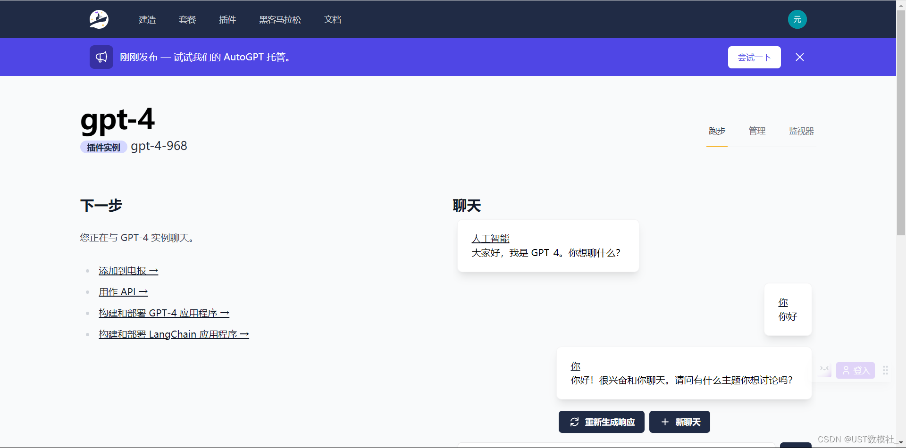Open 构建和部署 LangChain 应用程序 link
The width and height of the screenshot is (906, 448).
pos(174,334)
